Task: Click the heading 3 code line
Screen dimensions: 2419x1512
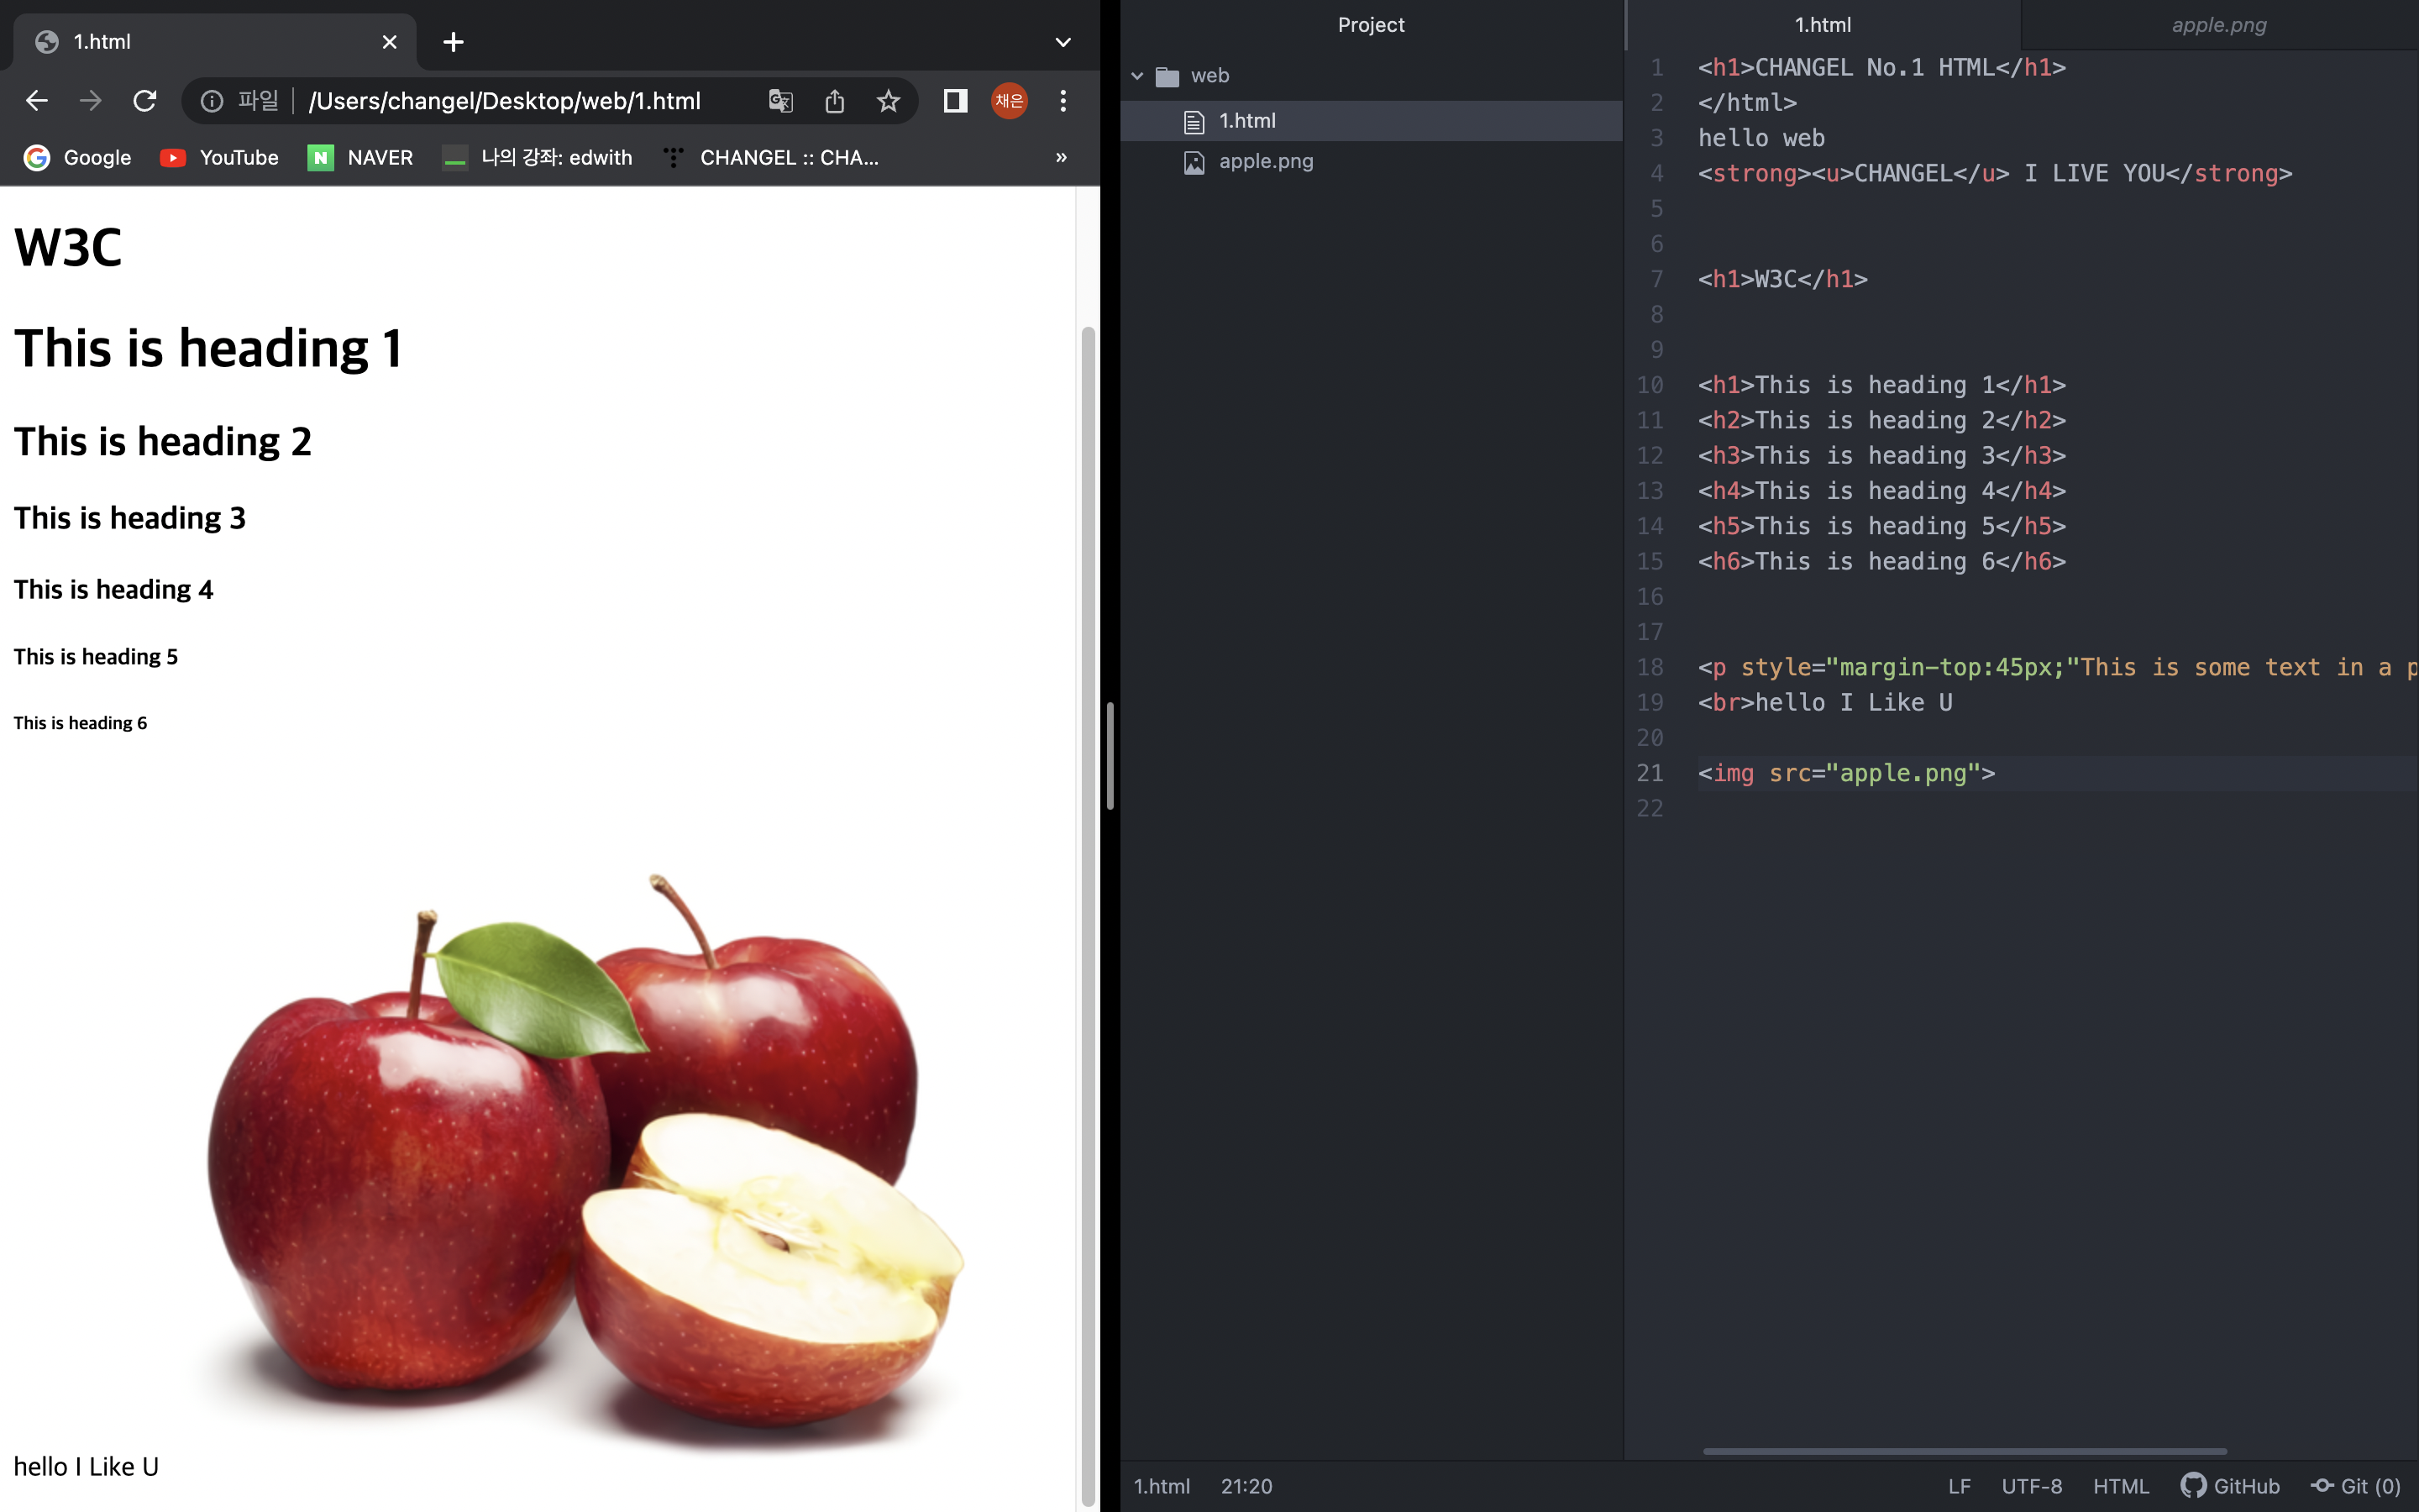Action: click(1881, 456)
